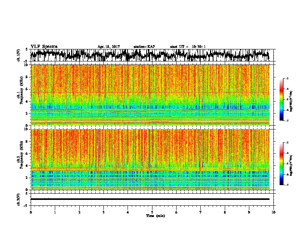308x238 pixels.
Task: Click the "ch.1(V)" axis label
Action: click(x=19, y=55)
